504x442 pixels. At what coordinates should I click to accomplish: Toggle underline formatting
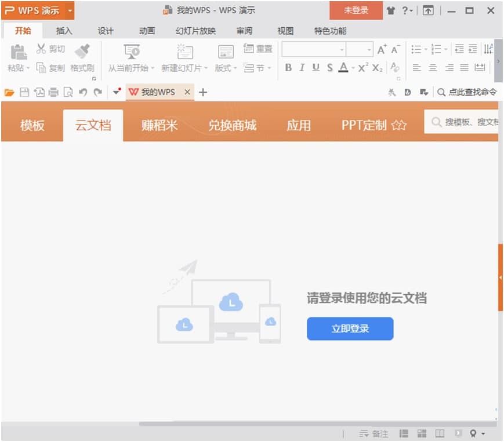[315, 67]
